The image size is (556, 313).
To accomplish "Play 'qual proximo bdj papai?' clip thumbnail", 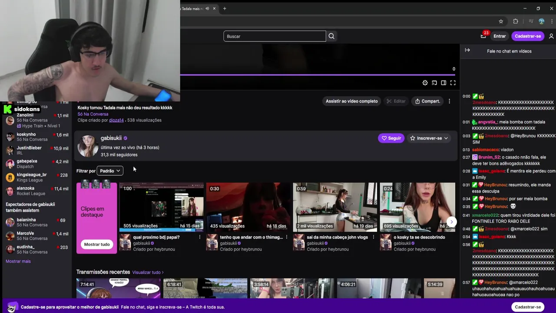I will [161, 207].
